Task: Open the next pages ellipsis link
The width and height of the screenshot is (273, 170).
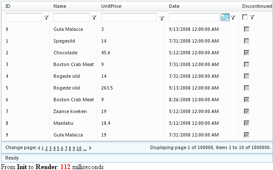Action: click(85, 148)
